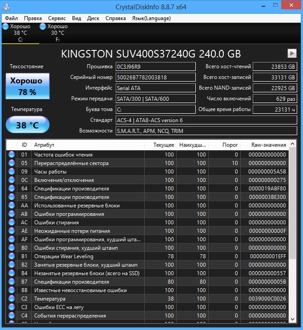Image resolution: width=303 pixels, height=330 pixels.
Task: Click the Порог column header
Action: [x=224, y=145]
